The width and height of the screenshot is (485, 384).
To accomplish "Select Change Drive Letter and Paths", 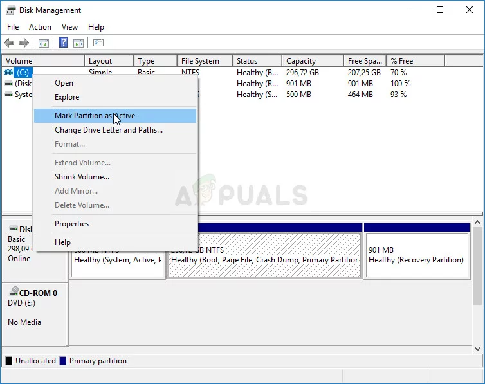I will [115, 130].
